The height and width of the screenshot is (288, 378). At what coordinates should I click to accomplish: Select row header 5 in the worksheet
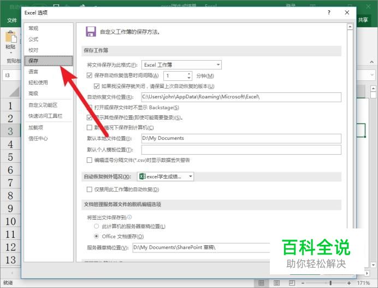(10, 157)
